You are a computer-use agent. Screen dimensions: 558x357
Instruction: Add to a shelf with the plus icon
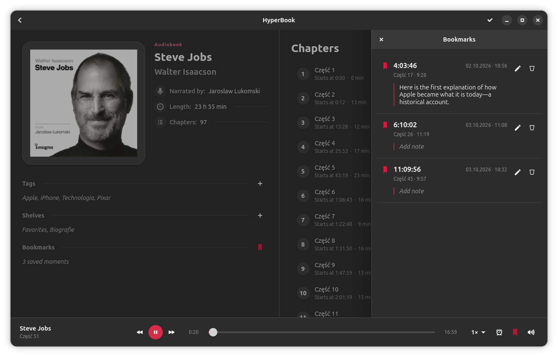pos(260,215)
